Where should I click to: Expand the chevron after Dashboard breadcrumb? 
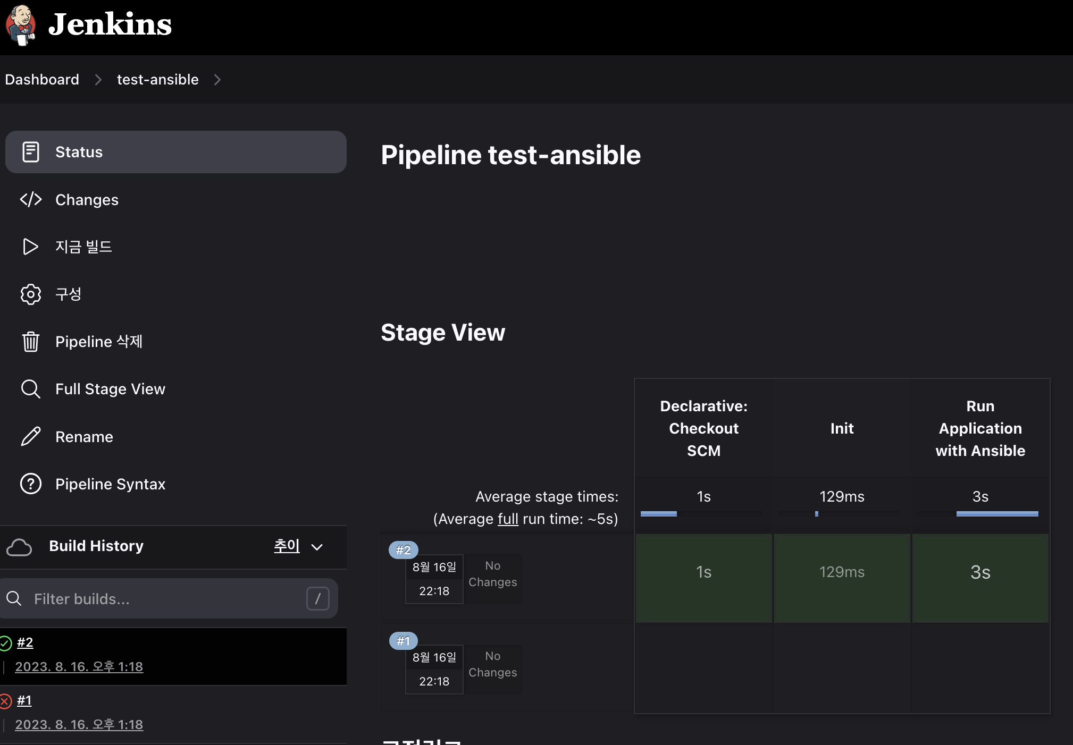click(98, 80)
